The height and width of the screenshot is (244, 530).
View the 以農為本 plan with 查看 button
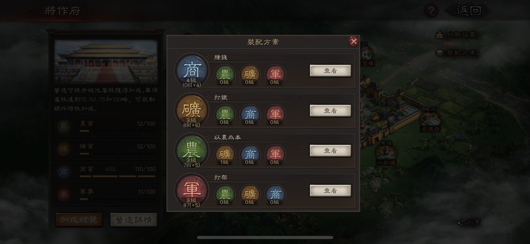[330, 151]
